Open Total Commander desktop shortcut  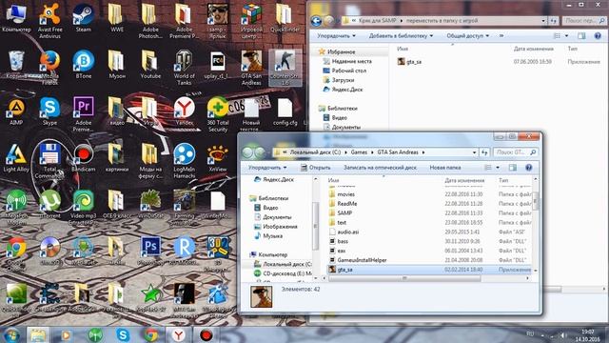[49, 161]
